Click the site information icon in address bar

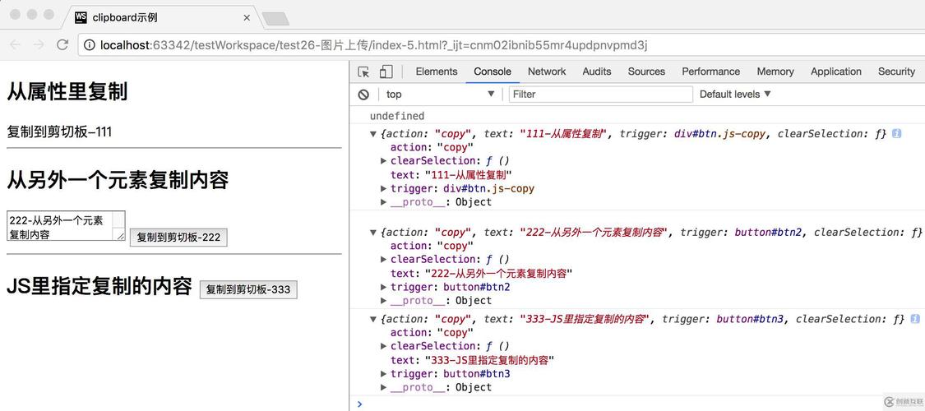[x=89, y=45]
